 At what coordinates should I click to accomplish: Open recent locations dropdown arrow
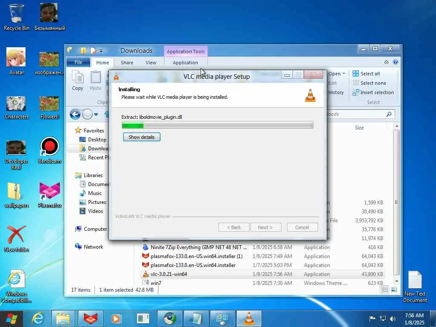point(96,114)
